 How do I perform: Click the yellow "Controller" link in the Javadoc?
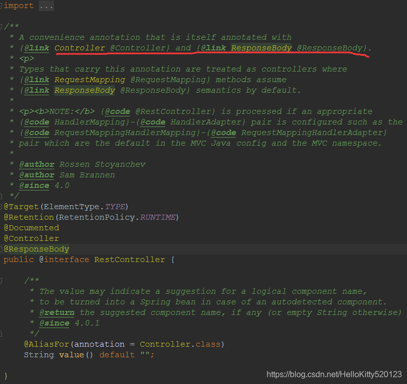point(80,48)
